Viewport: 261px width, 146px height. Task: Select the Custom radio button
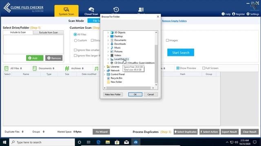[75, 41]
